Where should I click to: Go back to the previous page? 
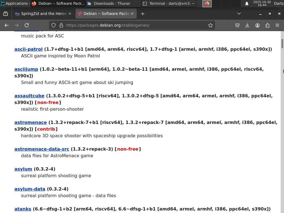[7, 25]
